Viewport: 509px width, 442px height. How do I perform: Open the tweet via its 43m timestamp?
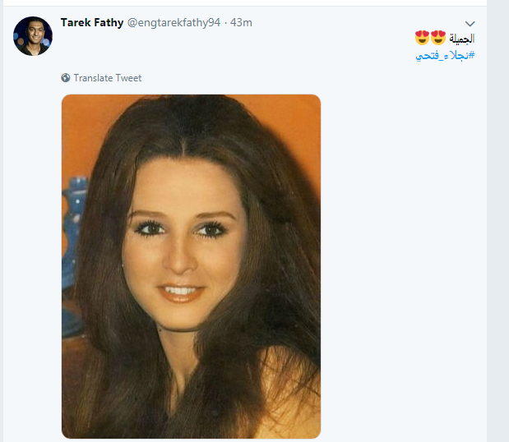(x=241, y=23)
